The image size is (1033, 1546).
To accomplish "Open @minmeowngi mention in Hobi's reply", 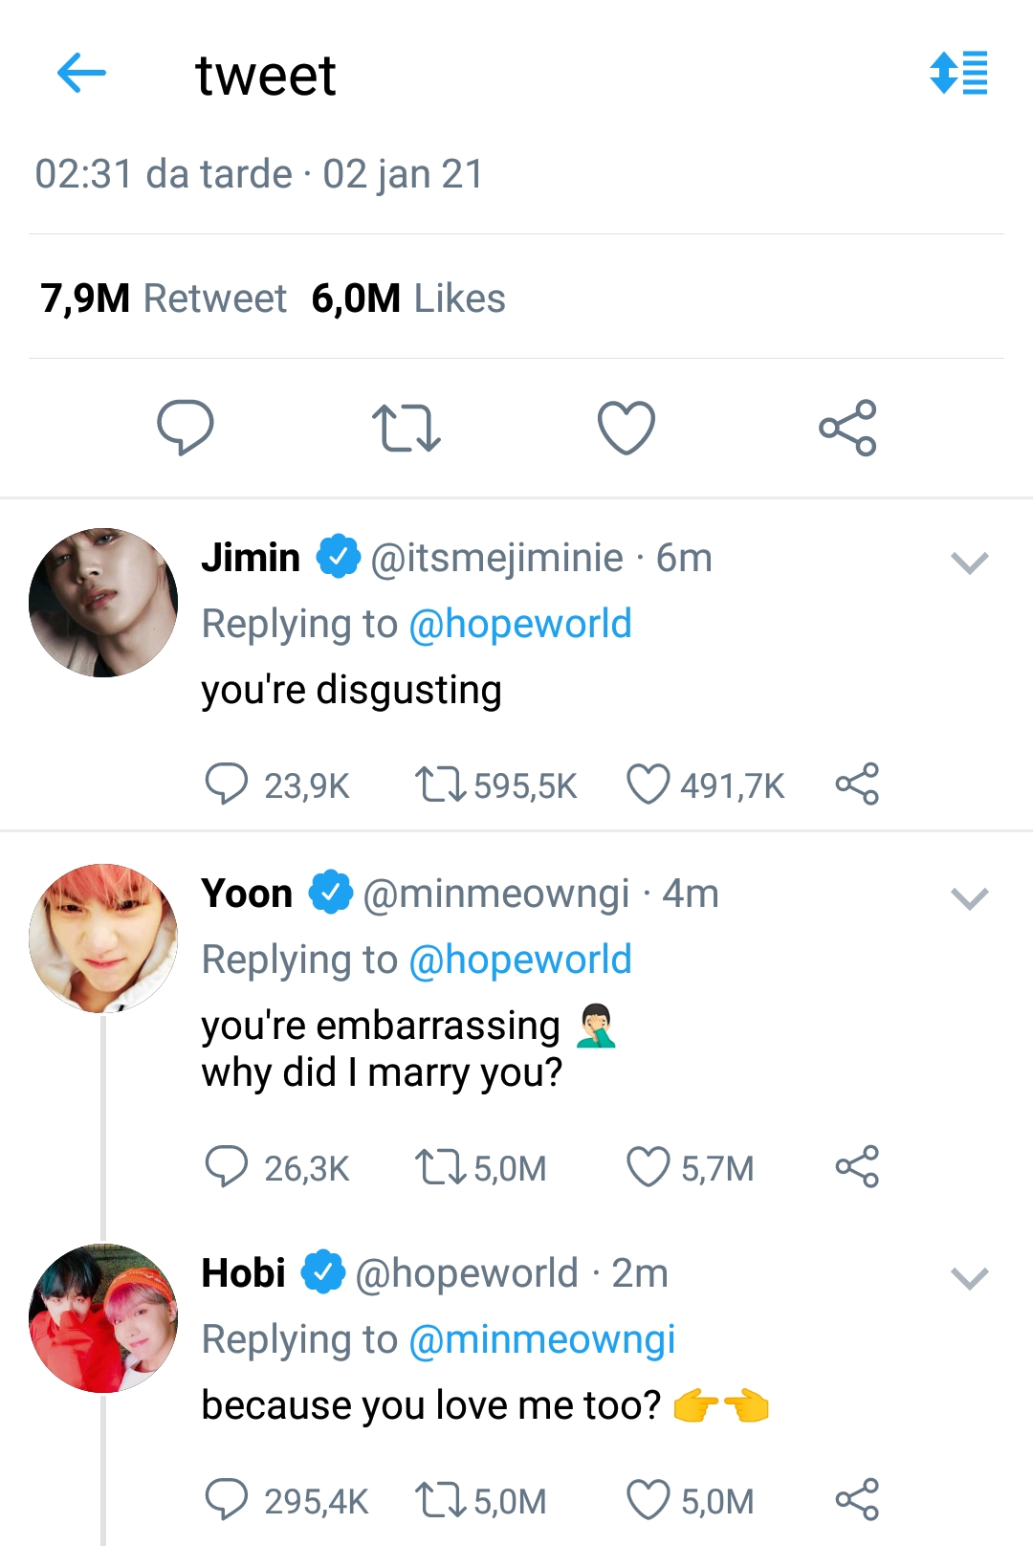I will coord(541,1339).
